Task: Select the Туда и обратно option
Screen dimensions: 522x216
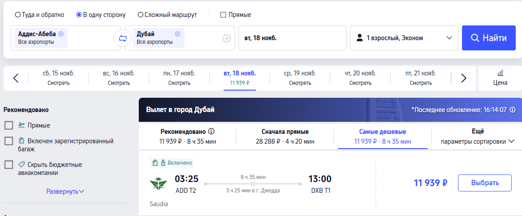Action: click(x=39, y=15)
